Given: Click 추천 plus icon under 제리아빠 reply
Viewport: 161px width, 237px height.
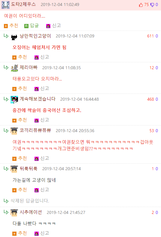Looking at the screenshot, I should (x=14, y=89).
